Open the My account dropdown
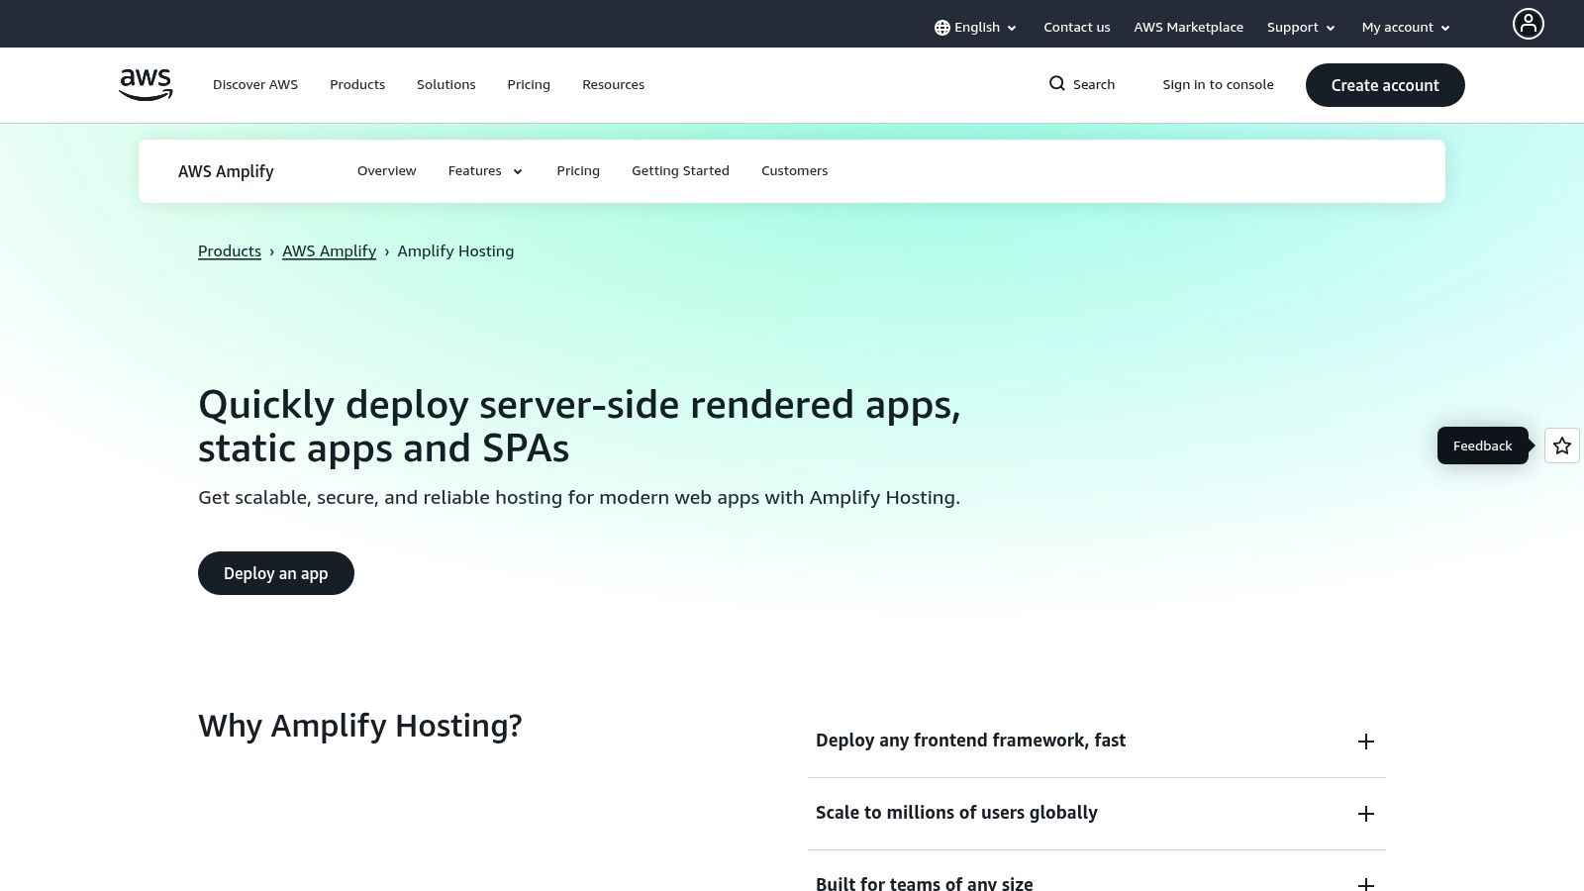 pyautogui.click(x=1405, y=27)
